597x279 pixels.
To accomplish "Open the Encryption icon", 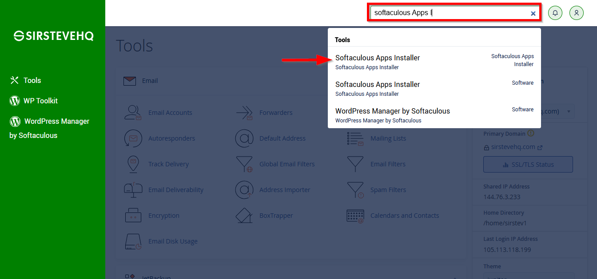I will click(133, 216).
